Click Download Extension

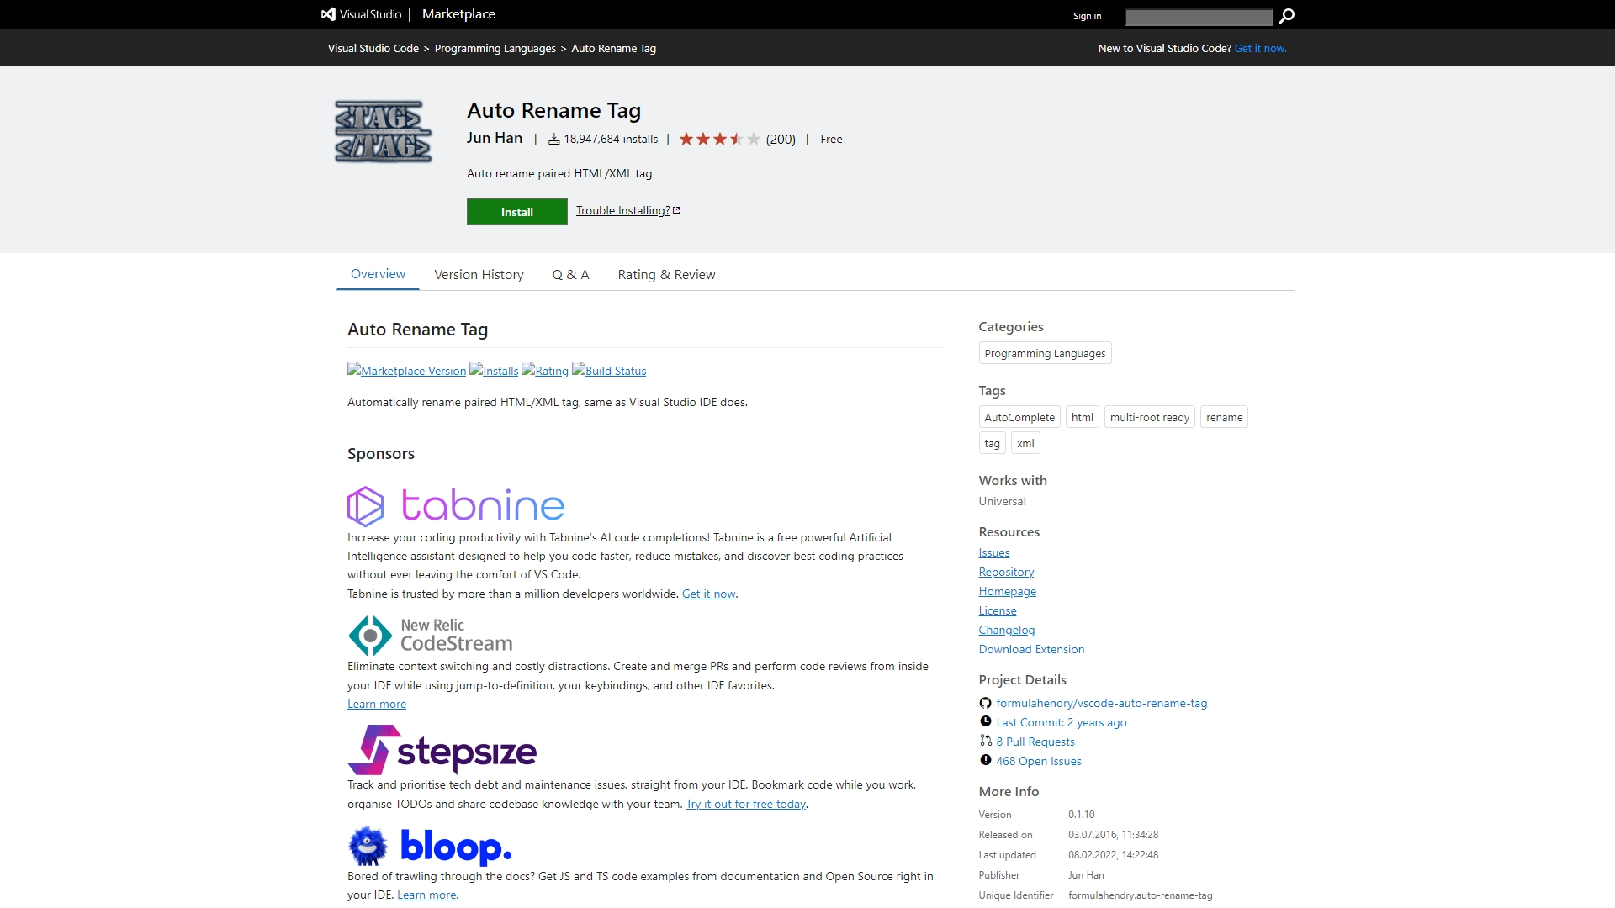click(1031, 650)
